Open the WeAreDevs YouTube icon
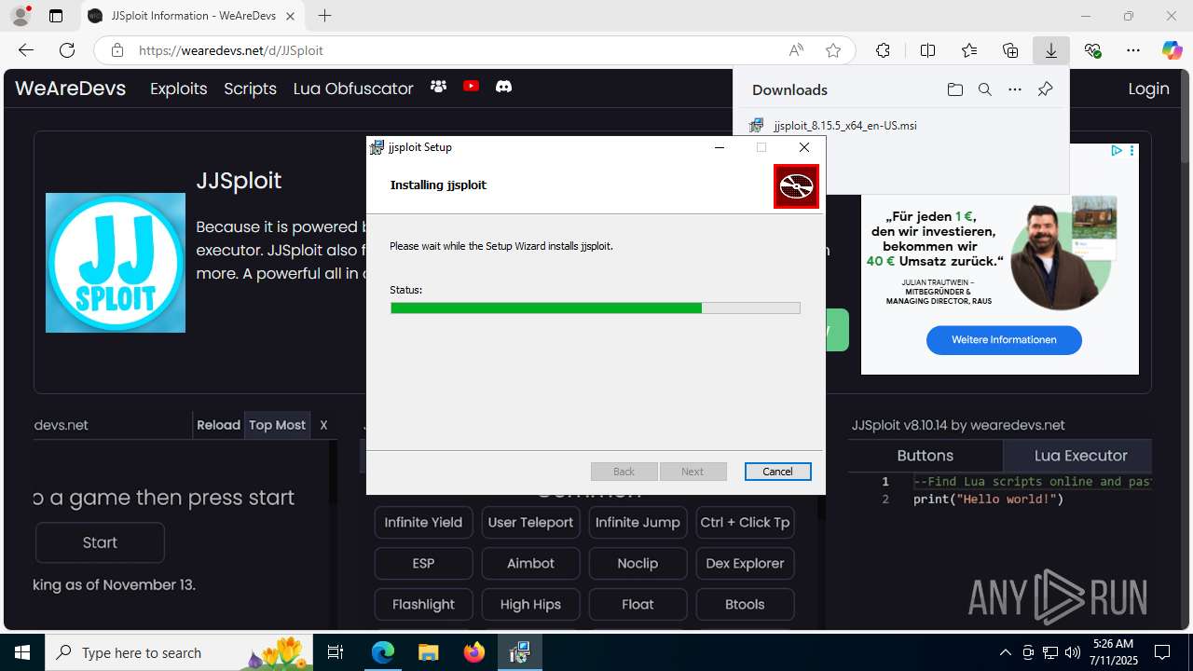 [x=471, y=87]
